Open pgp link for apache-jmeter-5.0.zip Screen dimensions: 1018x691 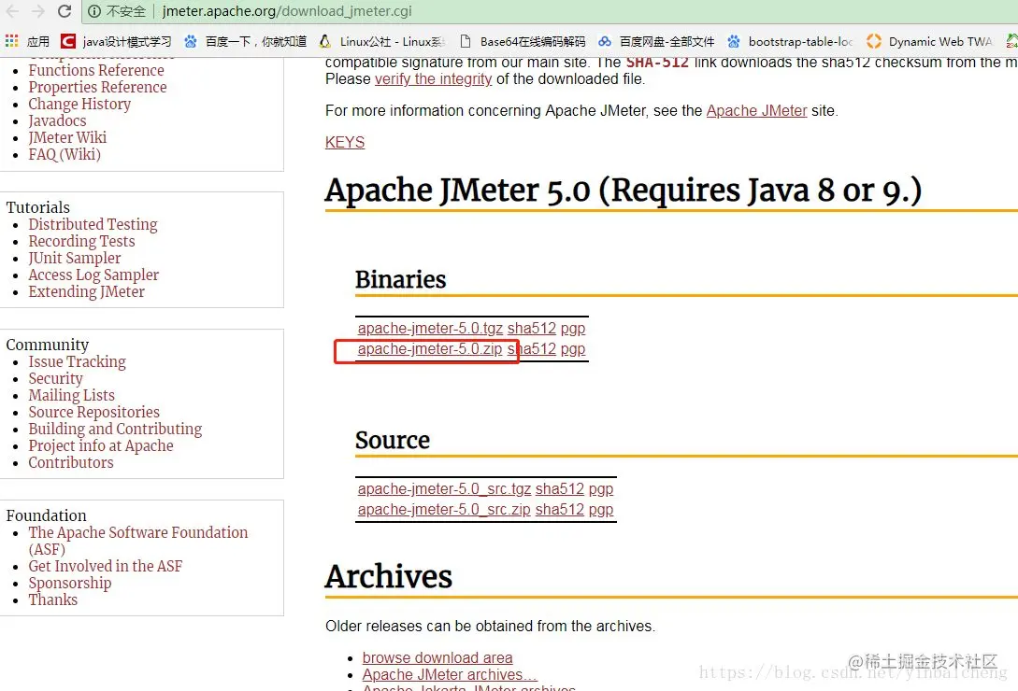[573, 350]
